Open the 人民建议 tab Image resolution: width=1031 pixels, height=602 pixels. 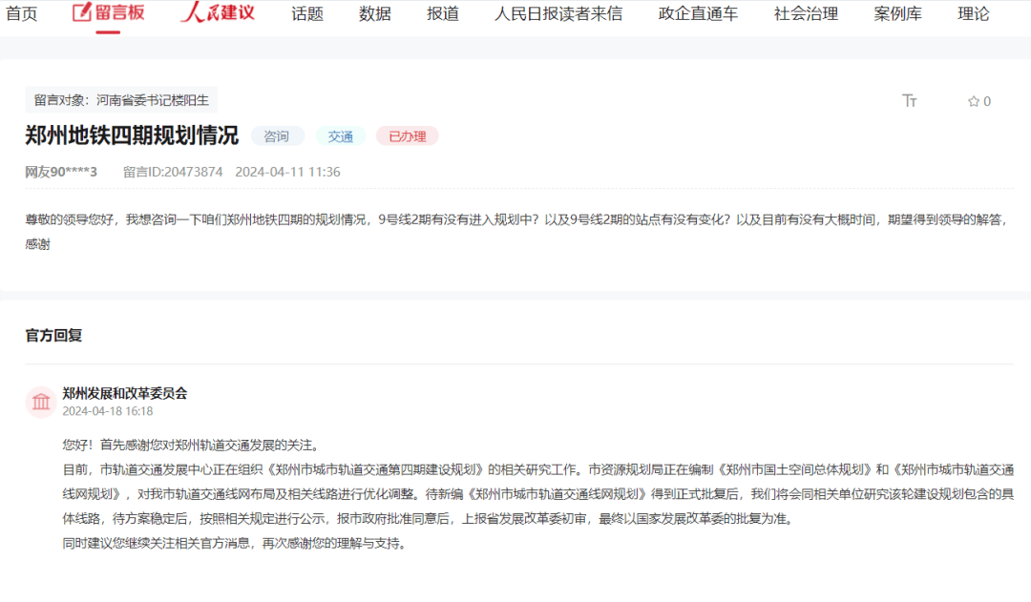pyautogui.click(x=218, y=12)
